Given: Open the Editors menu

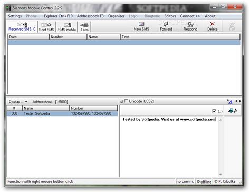Looking at the screenshot, I should point(170,16).
